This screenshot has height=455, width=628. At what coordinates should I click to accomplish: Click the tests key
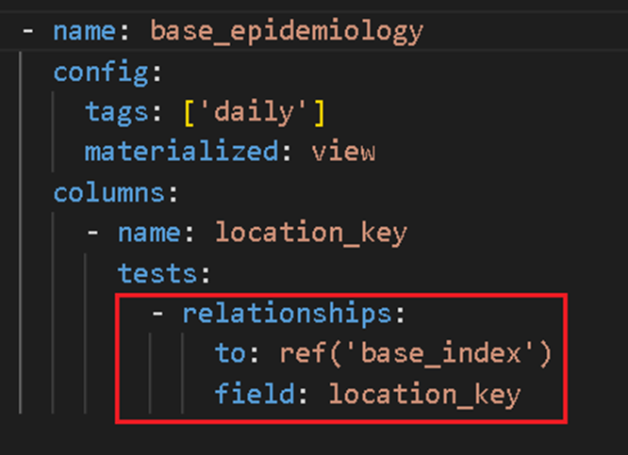(157, 274)
